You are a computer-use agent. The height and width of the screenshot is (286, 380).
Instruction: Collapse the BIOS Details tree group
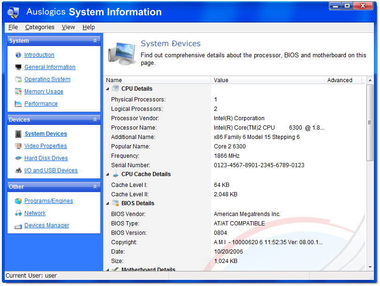[x=107, y=203]
